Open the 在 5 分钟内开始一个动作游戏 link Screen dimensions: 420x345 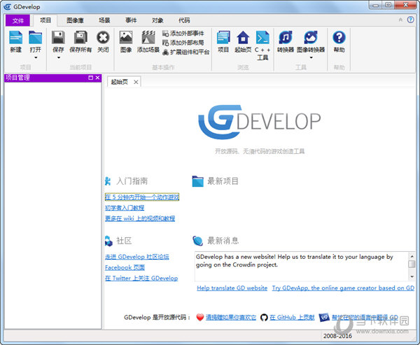(142, 197)
